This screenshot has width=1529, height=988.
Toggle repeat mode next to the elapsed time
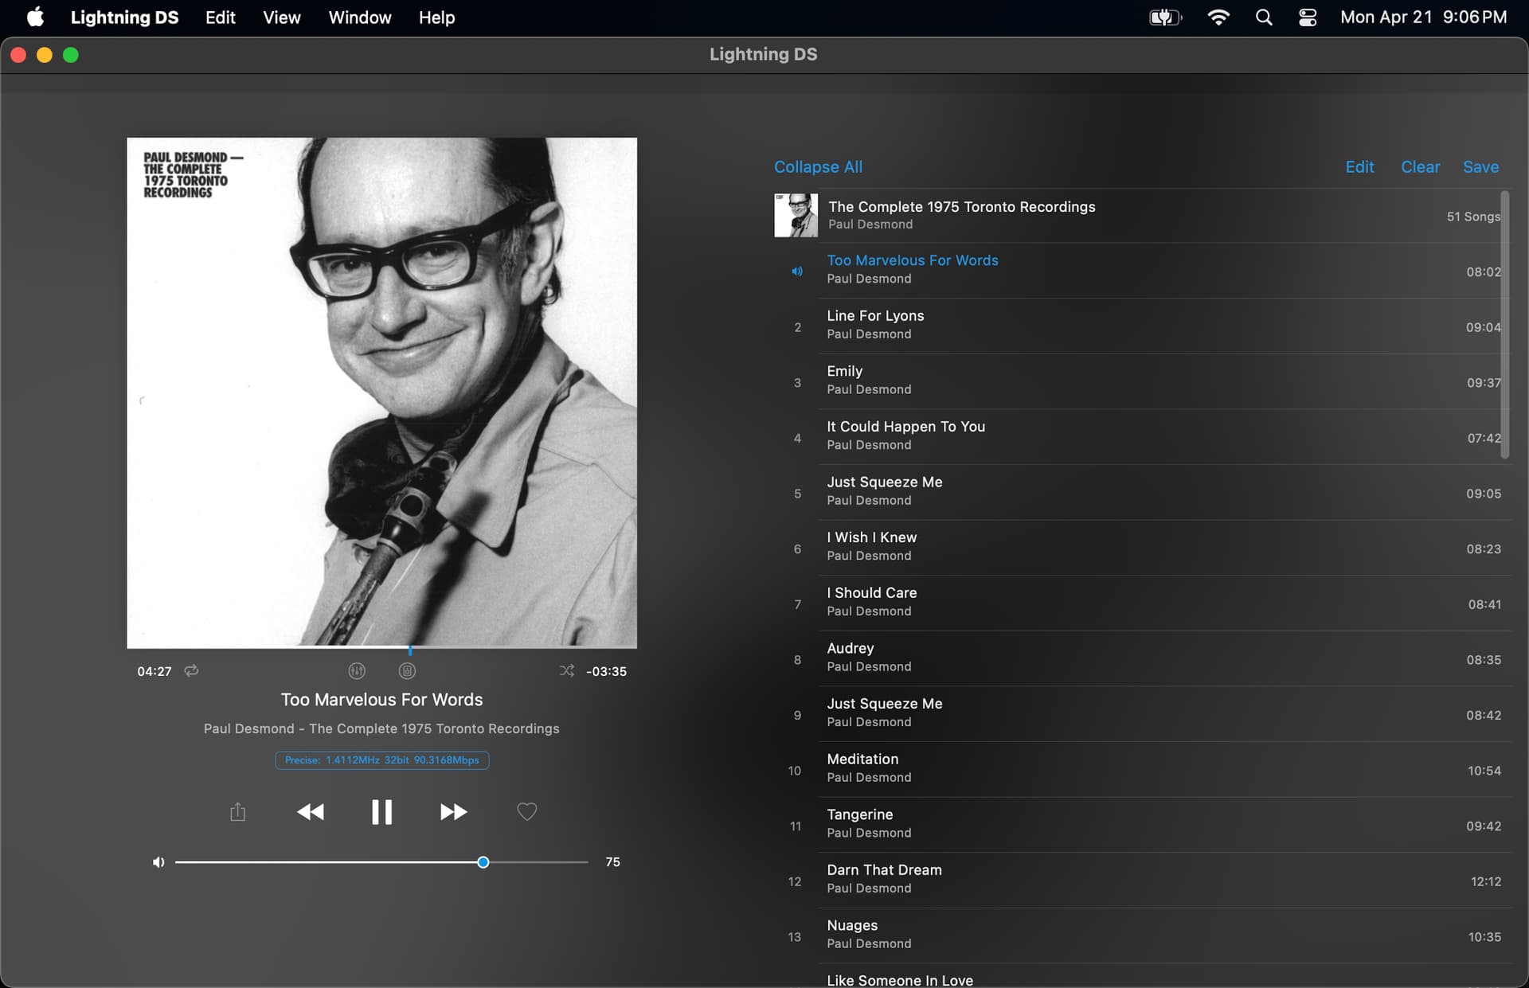[x=191, y=671]
